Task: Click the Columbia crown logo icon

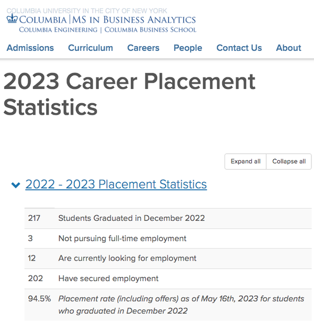Action: 12,19
